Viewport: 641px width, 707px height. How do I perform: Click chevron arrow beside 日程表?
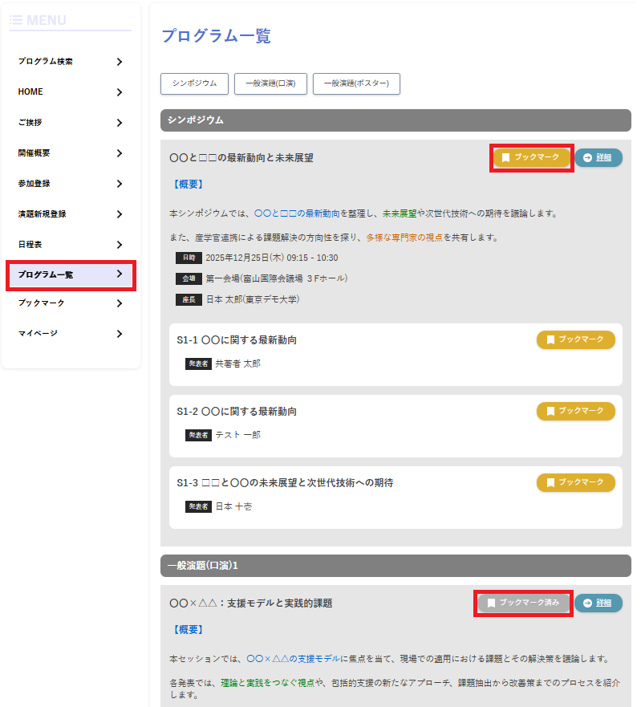119,245
